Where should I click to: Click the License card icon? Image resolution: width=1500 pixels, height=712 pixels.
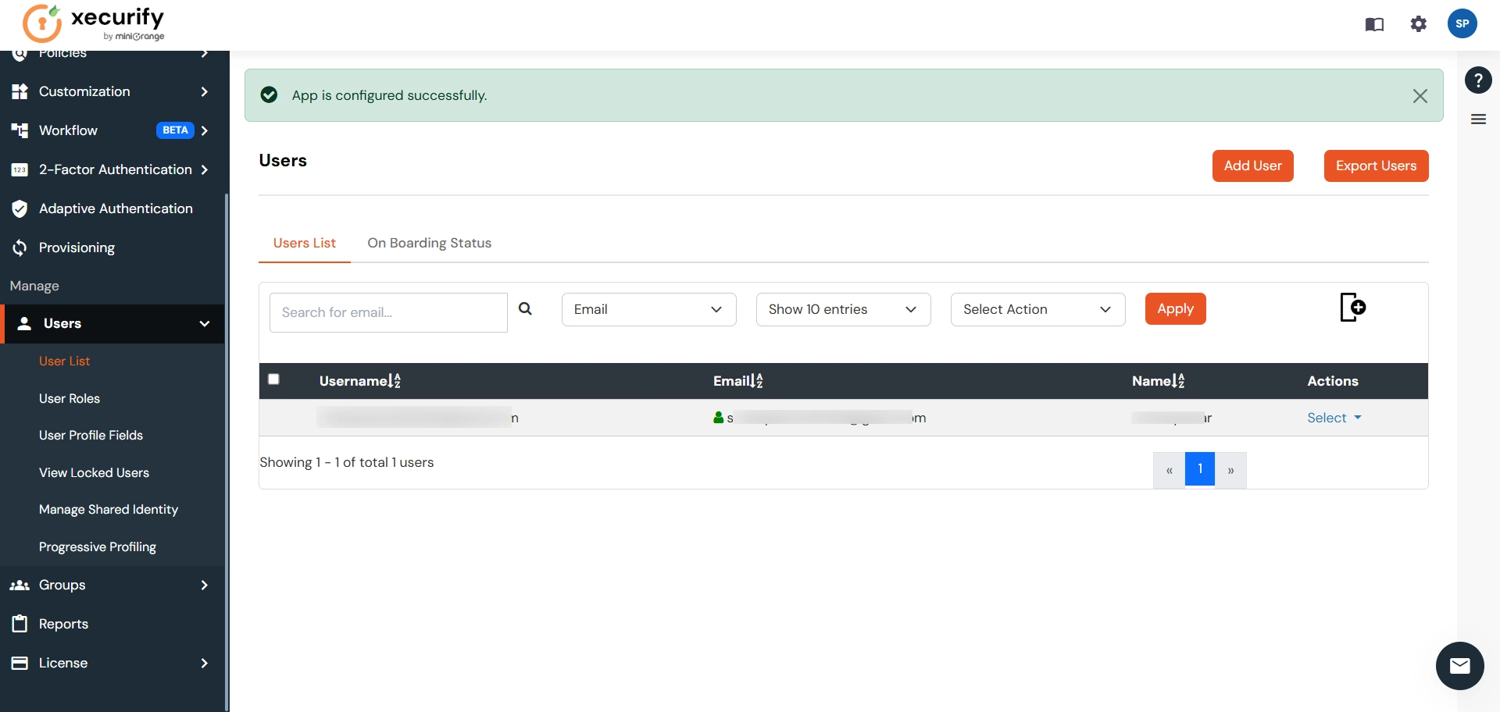click(20, 663)
